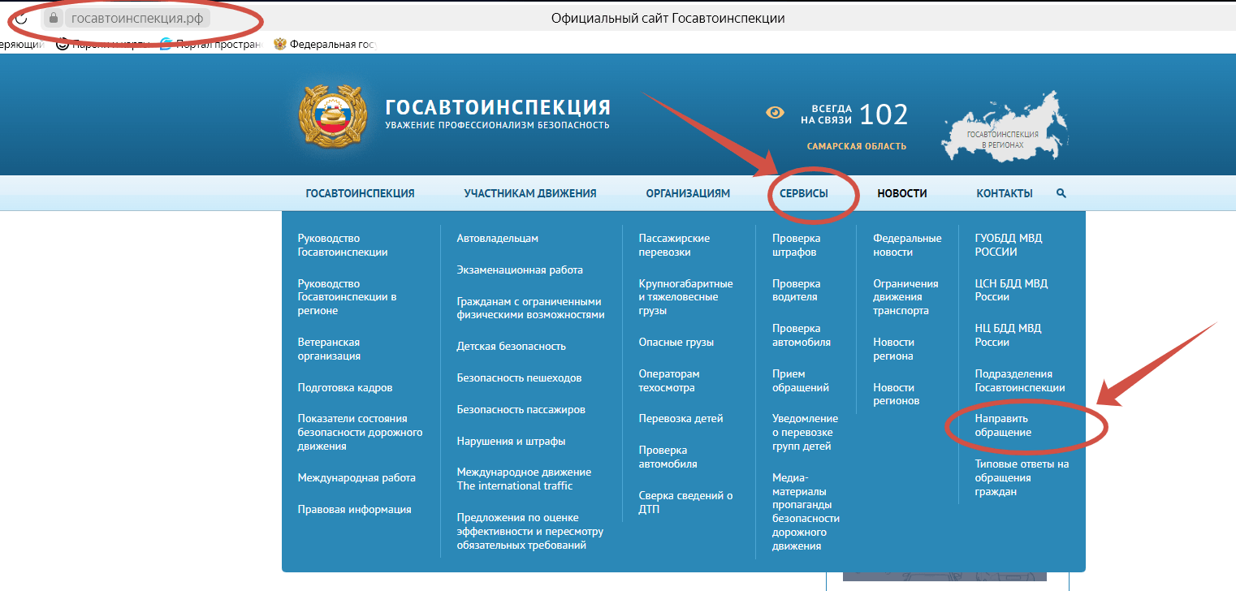Viewport: 1236px width, 591px height.
Task: Open НЦ БДД МВД России link
Action: [1008, 335]
